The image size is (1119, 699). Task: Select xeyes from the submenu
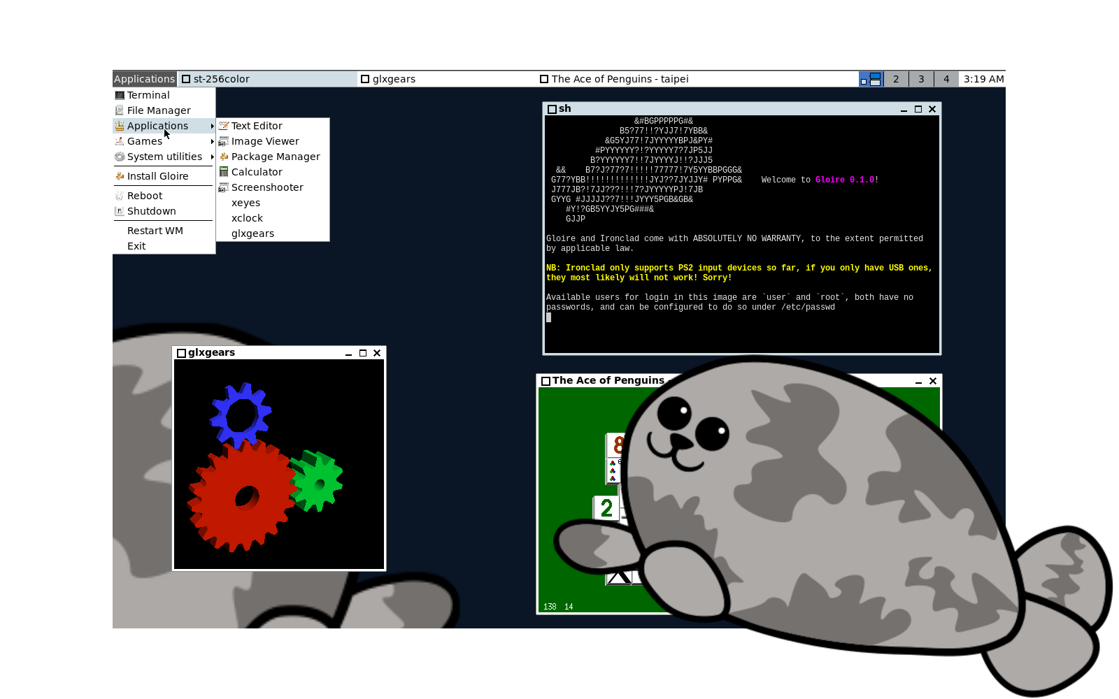245,202
